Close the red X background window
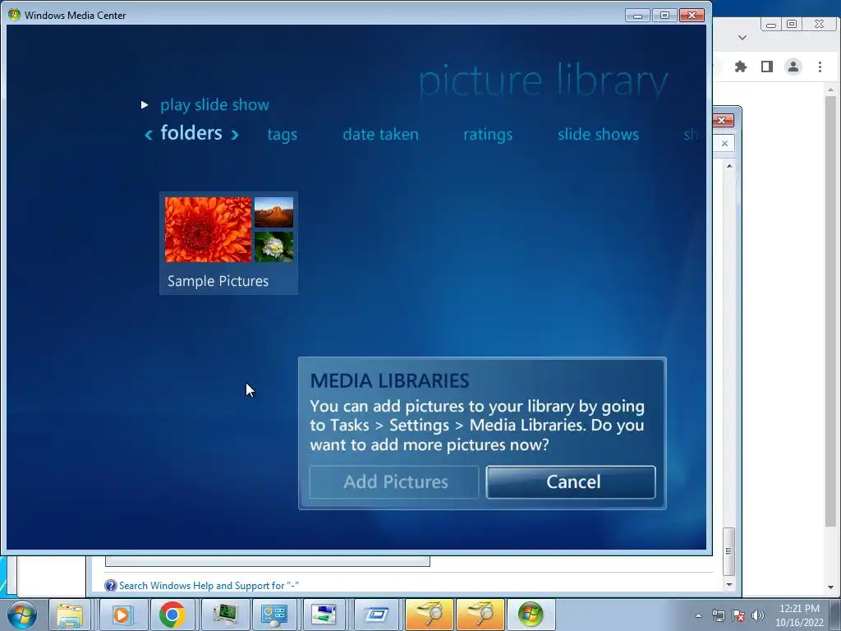This screenshot has height=631, width=841. click(722, 120)
